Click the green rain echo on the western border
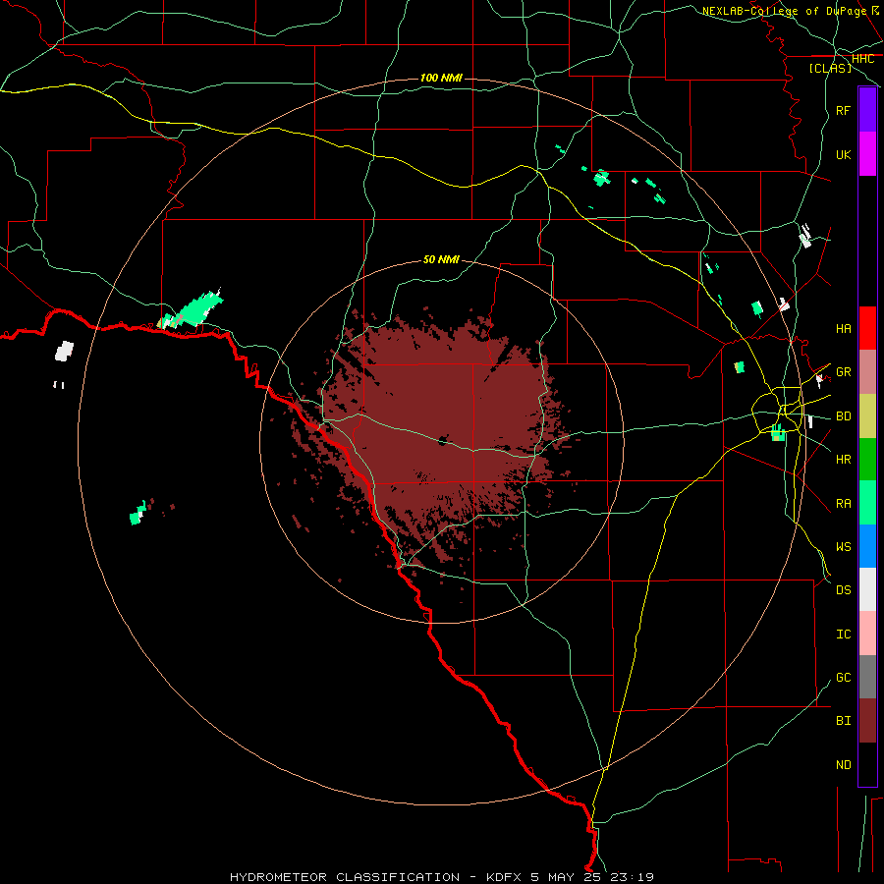Viewport: 884px width, 884px height. [192, 310]
